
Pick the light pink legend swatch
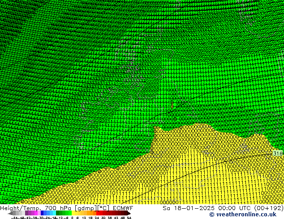pyautogui.click(x=39, y=213)
